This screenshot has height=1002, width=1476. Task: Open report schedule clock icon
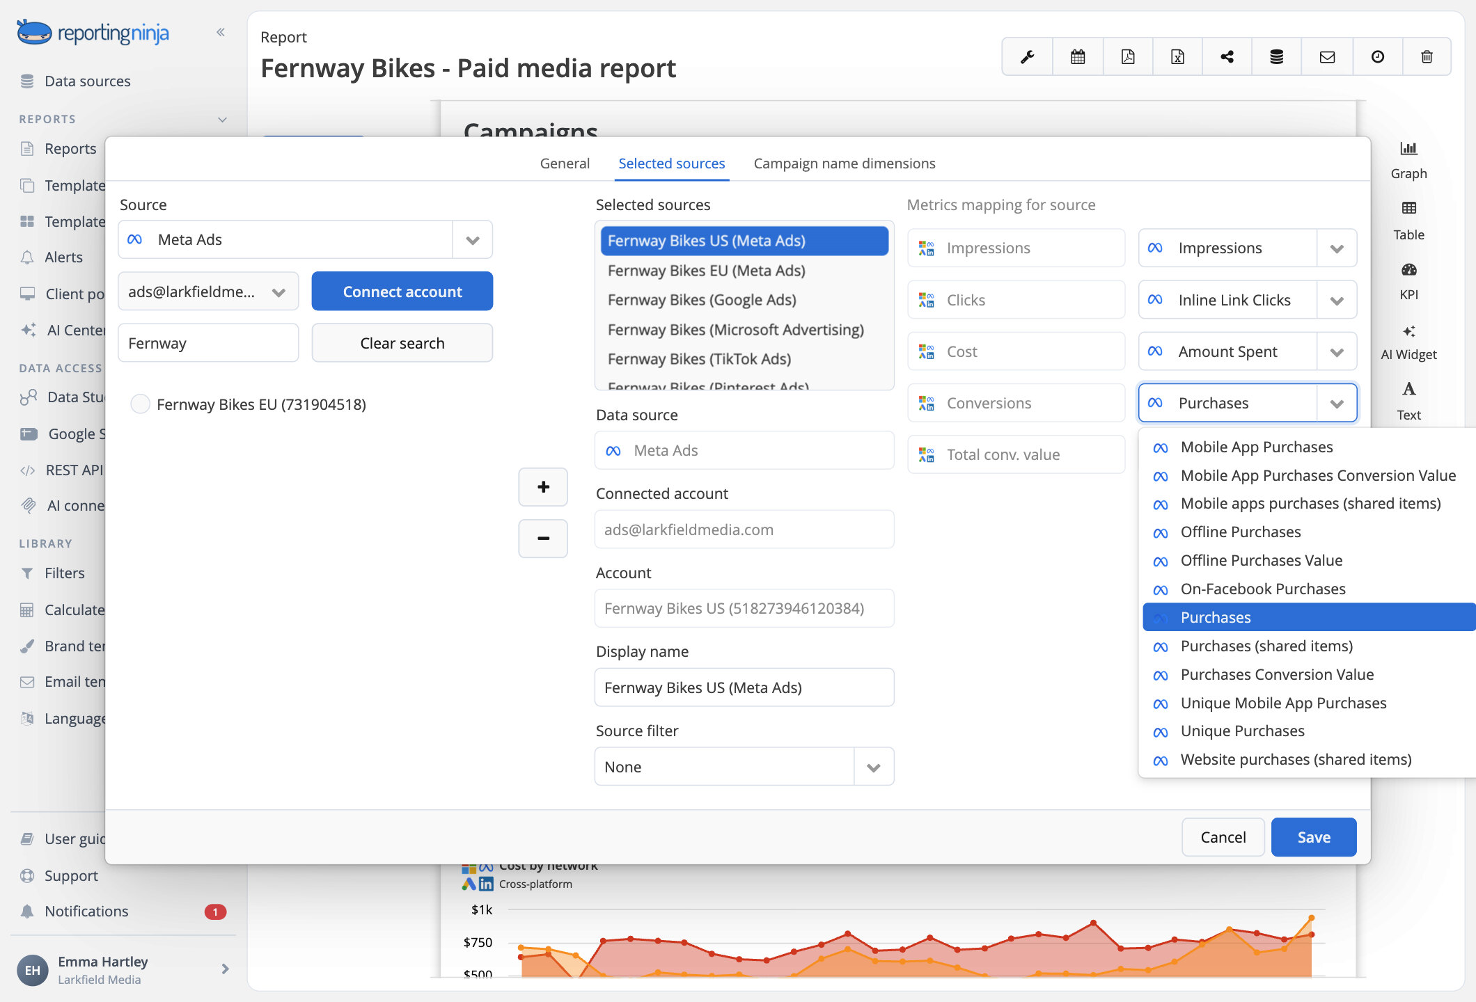[x=1377, y=56]
